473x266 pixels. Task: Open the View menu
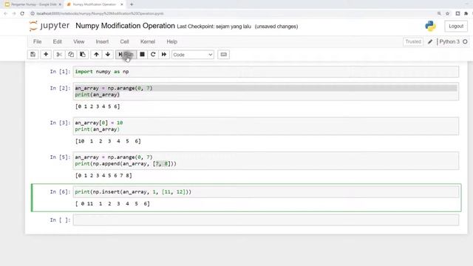(x=79, y=41)
